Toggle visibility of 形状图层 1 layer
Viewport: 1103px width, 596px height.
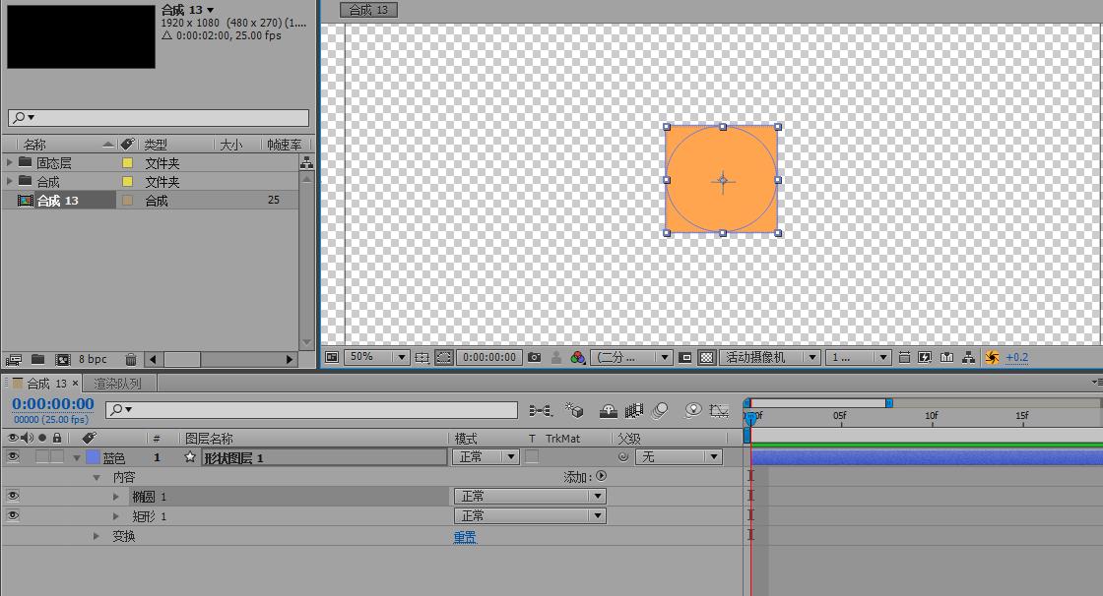pyautogui.click(x=13, y=457)
